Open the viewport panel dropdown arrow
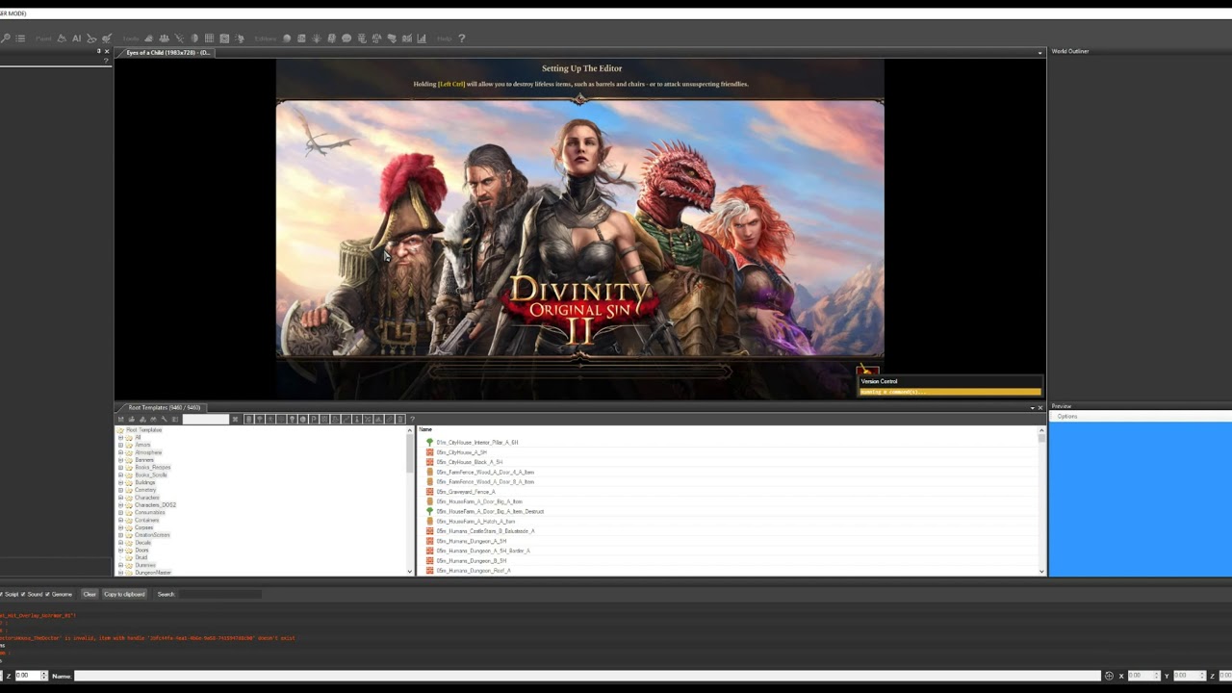Viewport: 1232px width, 693px height. click(x=1040, y=53)
